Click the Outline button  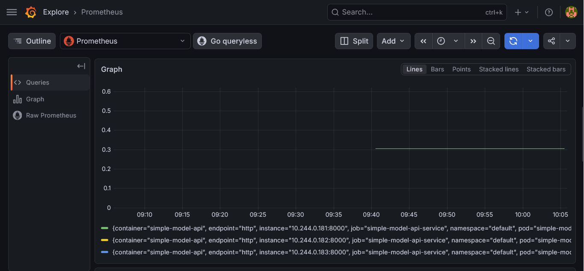[x=32, y=41]
